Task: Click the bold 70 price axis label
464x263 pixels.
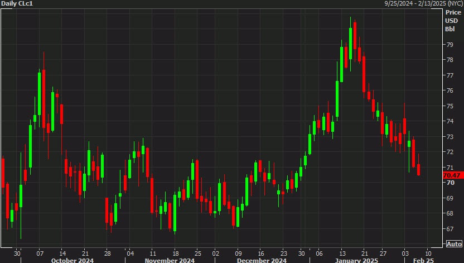Action: tap(451, 183)
